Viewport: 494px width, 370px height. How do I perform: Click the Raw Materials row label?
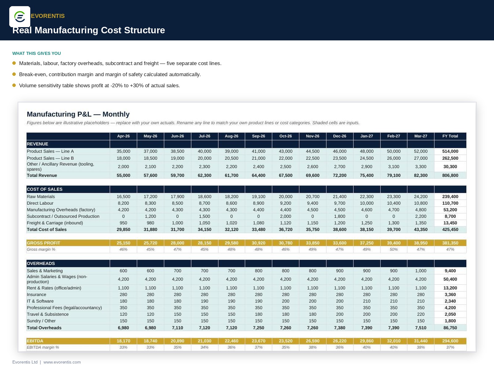(41, 197)
